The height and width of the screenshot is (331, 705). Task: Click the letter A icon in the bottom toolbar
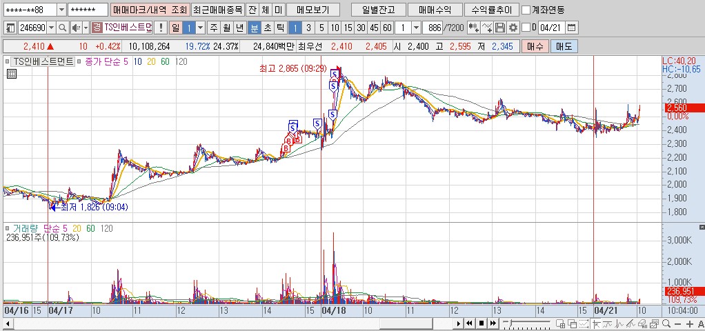701,324
